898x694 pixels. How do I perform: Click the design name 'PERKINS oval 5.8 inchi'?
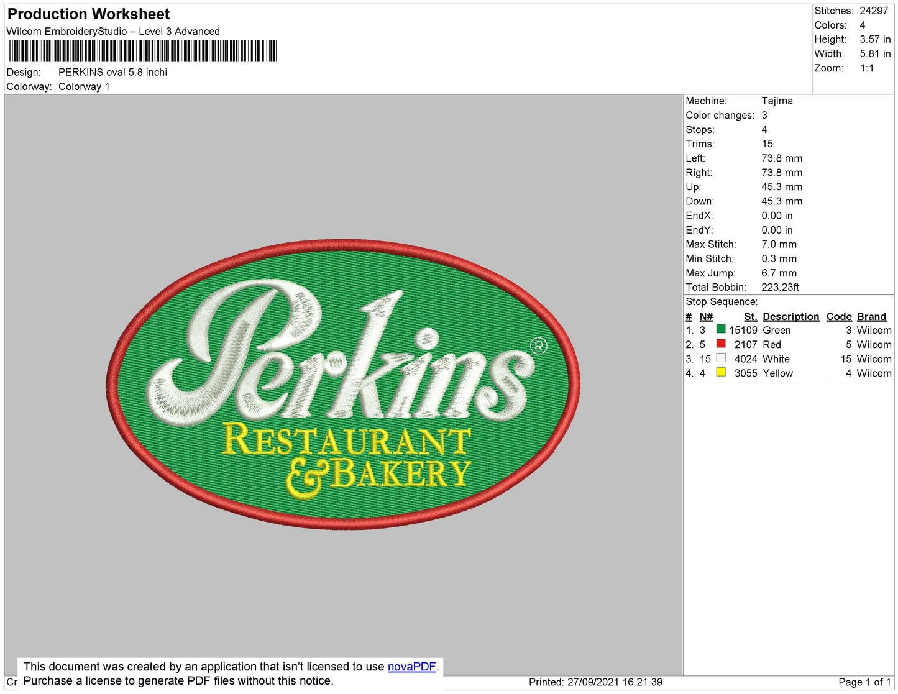point(112,72)
